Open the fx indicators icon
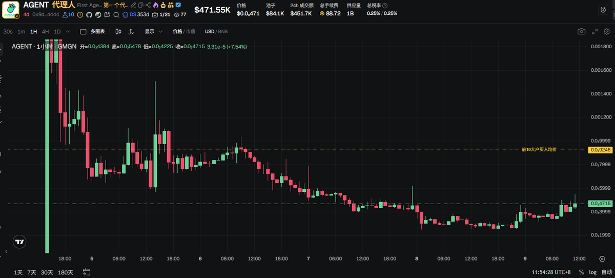615x278 pixels. [131, 31]
